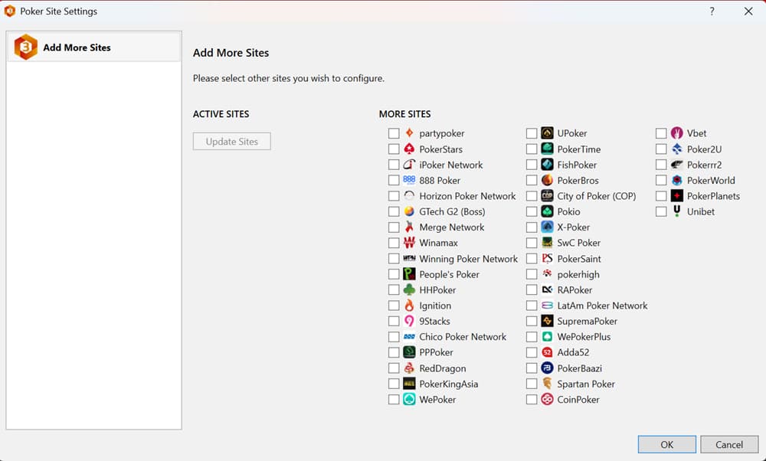Click the Winamax icon
The width and height of the screenshot is (766, 461).
tap(408, 243)
